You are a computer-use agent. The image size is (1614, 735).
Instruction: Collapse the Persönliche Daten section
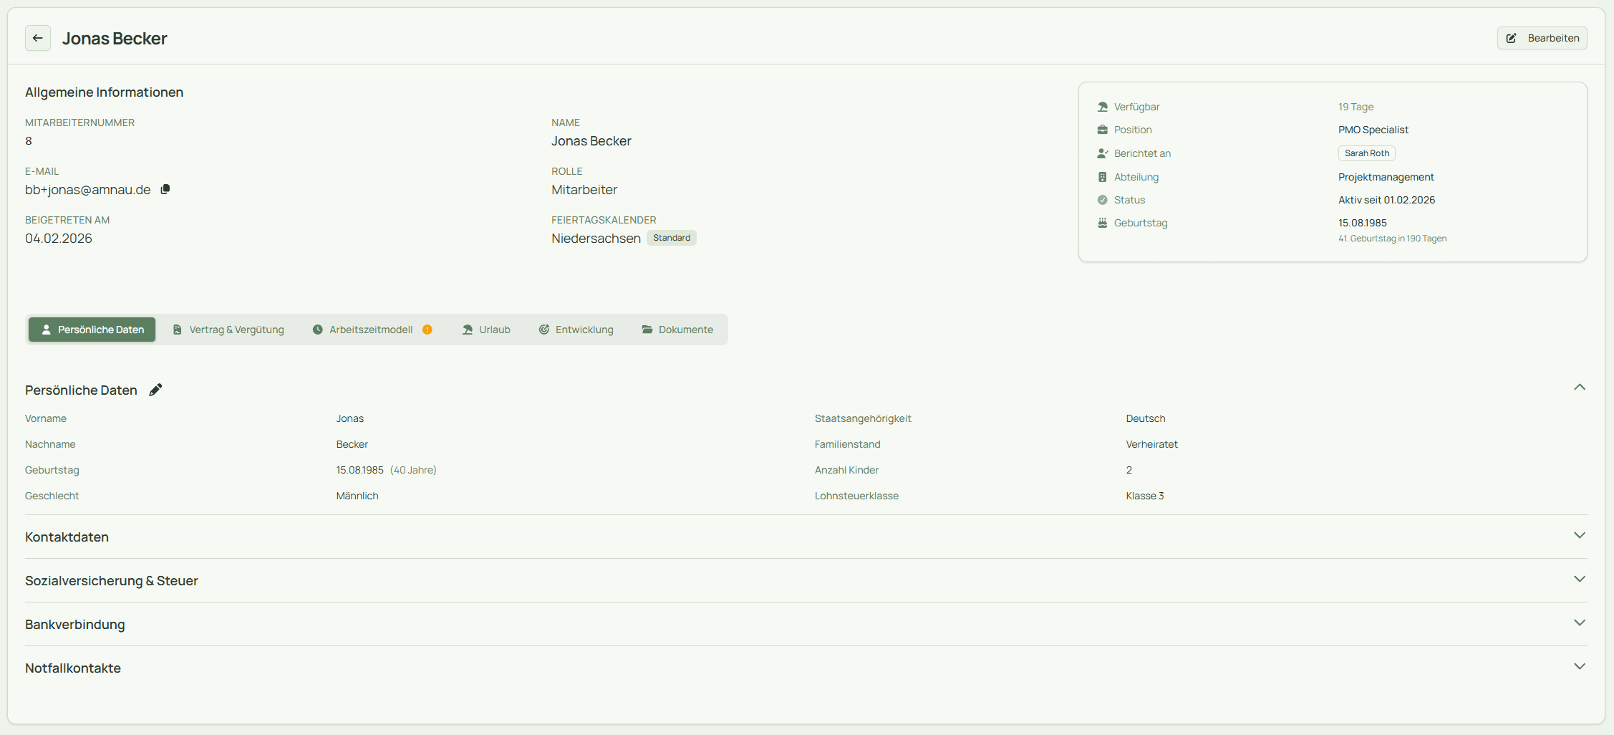[x=1580, y=388]
